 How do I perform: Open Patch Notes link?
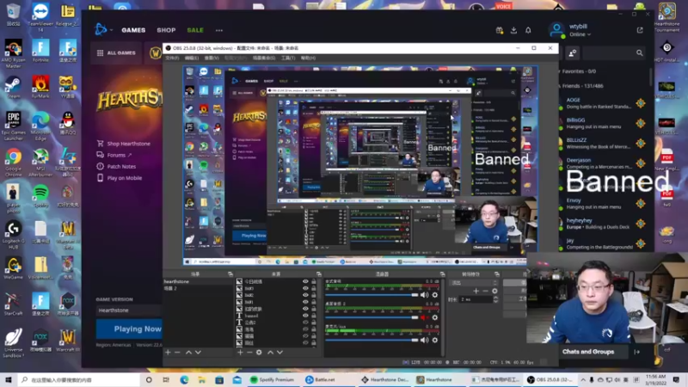pos(116,166)
